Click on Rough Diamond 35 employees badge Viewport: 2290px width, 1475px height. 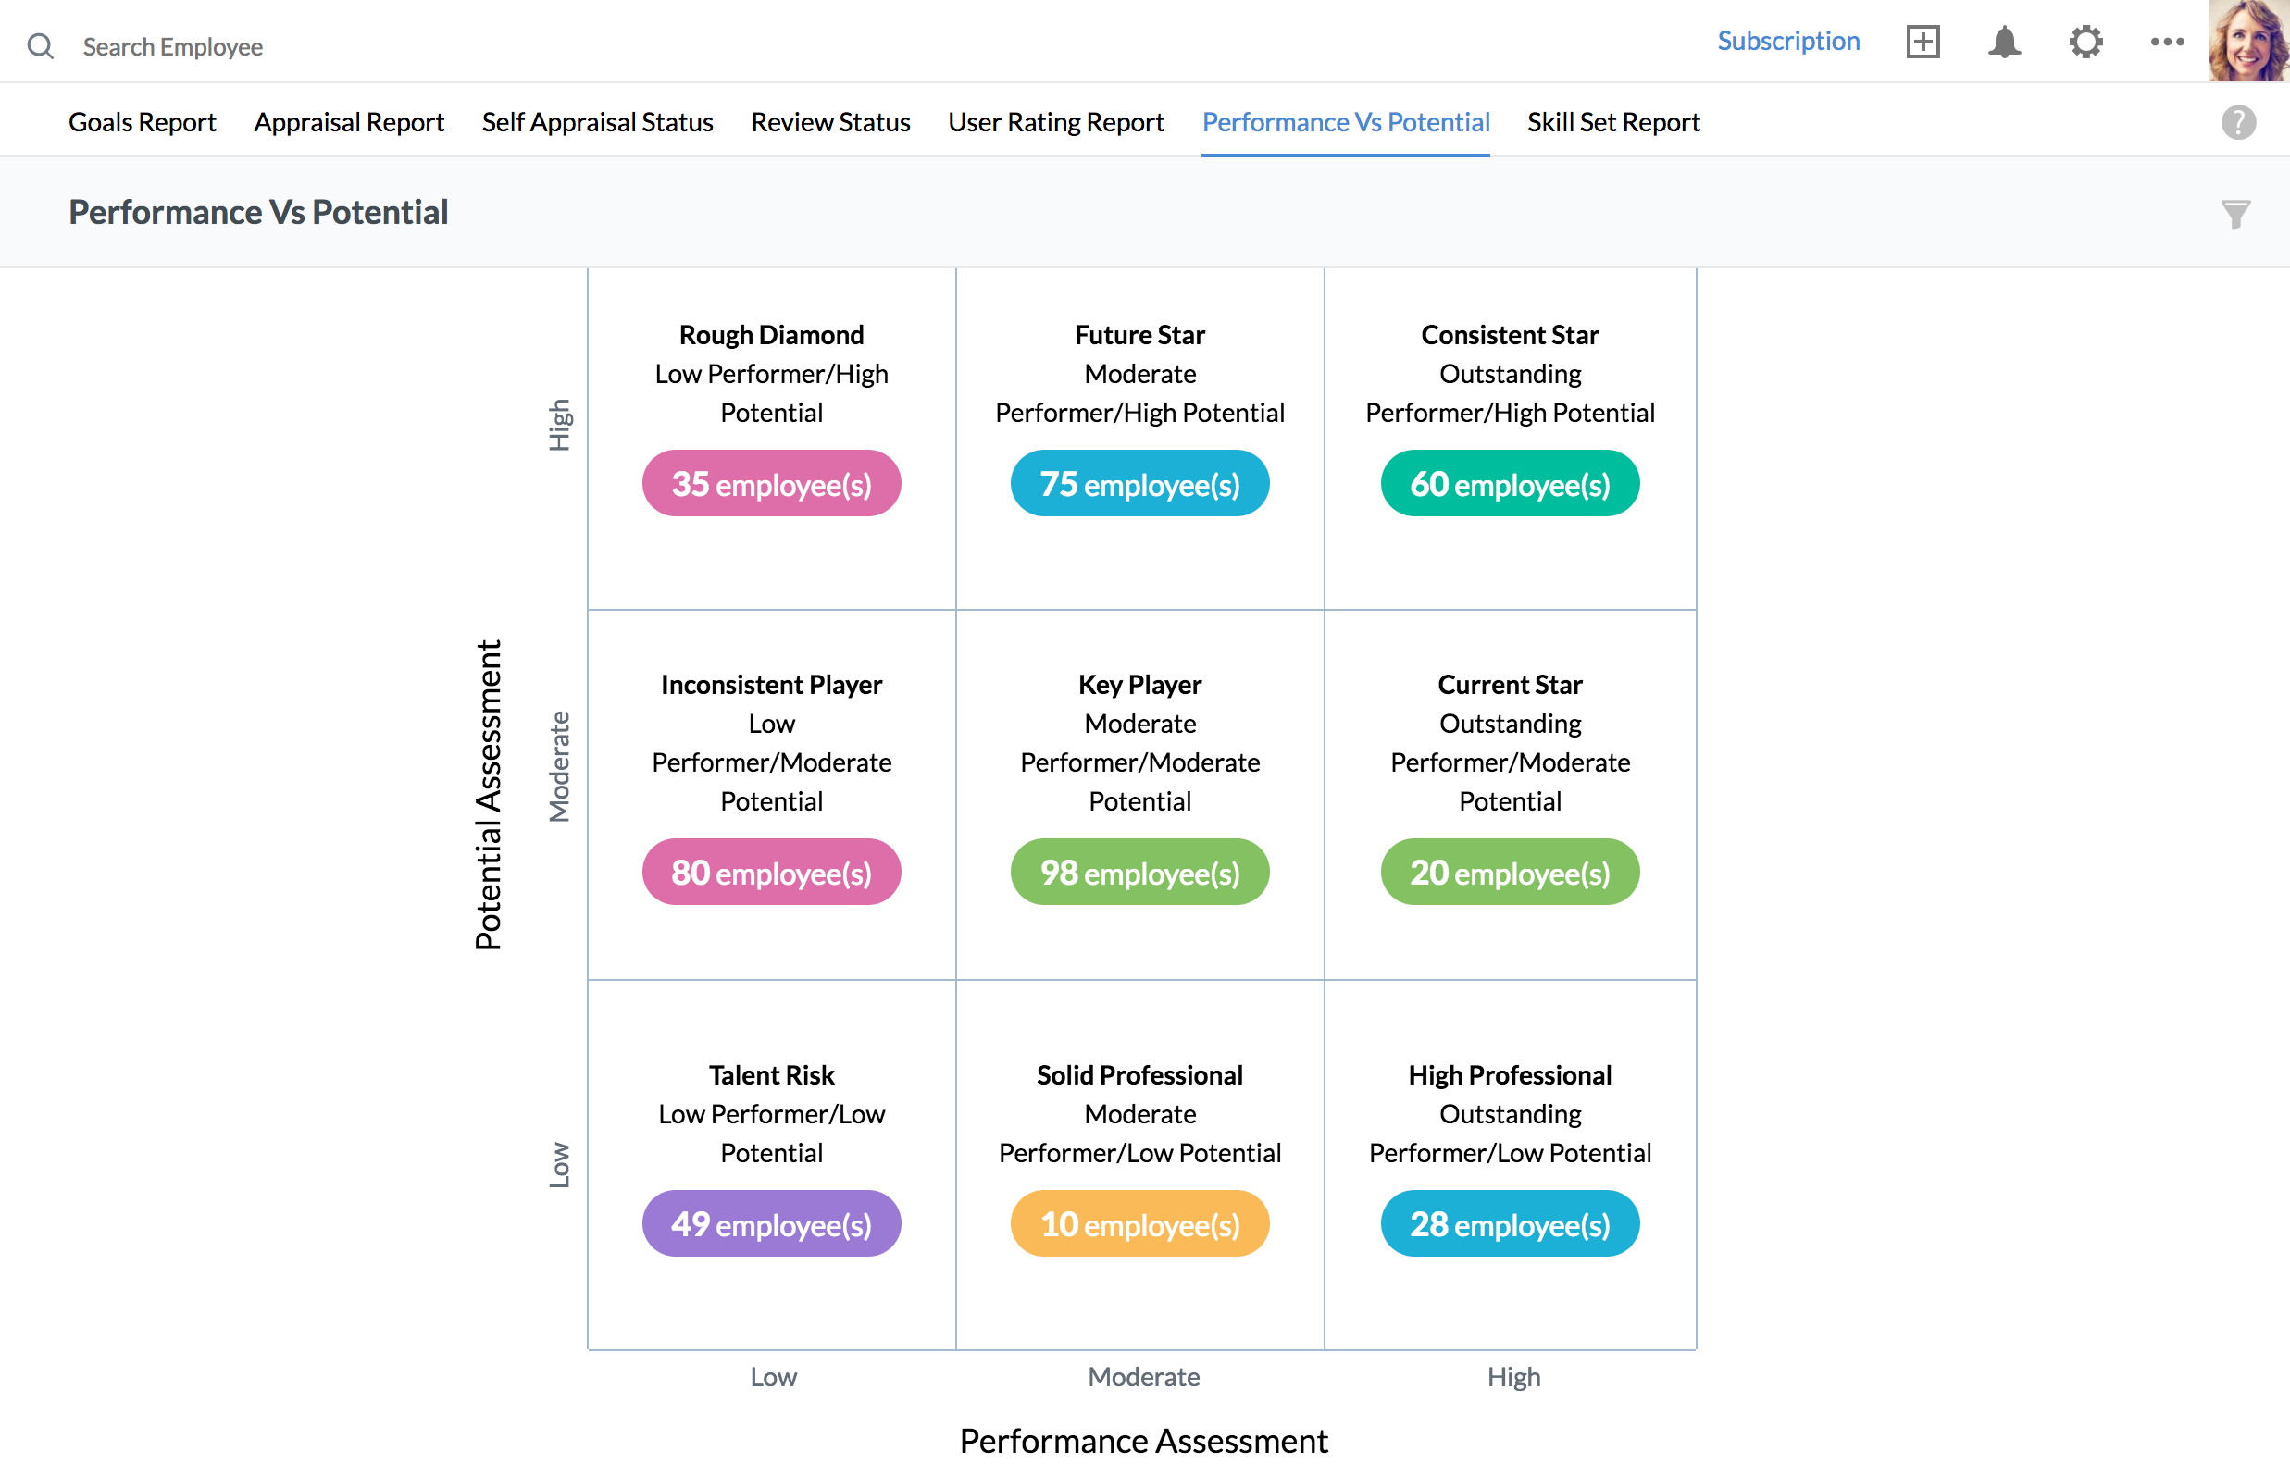click(771, 484)
